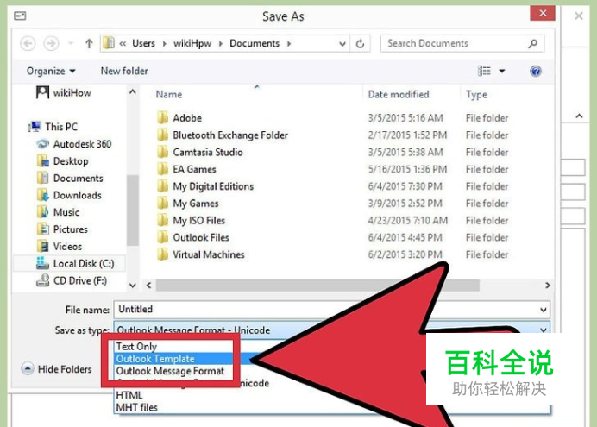This screenshot has width=597, height=427.
Task: Select Videos in the sidebar
Action: click(x=60, y=247)
